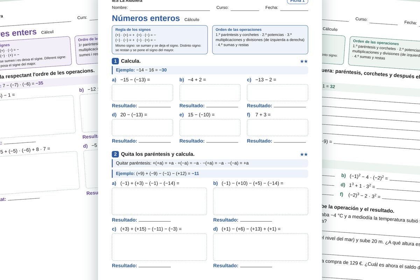This screenshot has height=280, width=420.
Task: Click the Resultado line below 15 − (−10) box
Action: (x=222, y=142)
